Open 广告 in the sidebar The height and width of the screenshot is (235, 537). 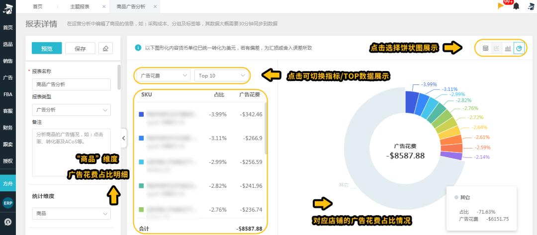(x=8, y=78)
